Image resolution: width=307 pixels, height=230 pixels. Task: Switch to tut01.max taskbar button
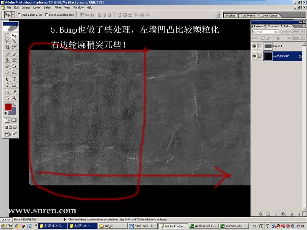[x=142, y=226]
